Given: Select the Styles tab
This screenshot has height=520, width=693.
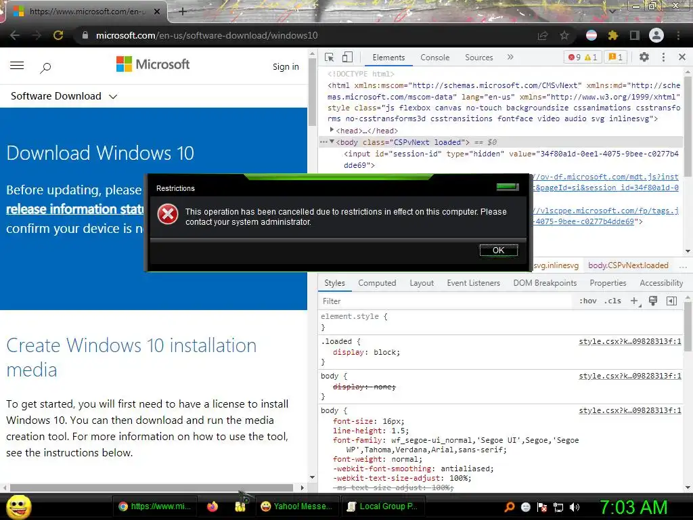Looking at the screenshot, I should point(334,283).
